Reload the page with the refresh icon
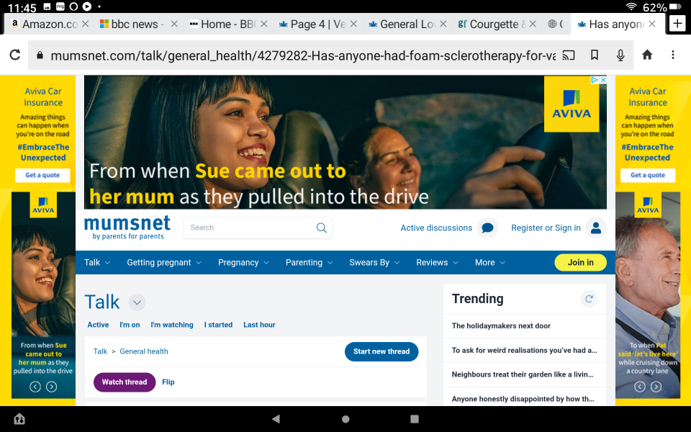Viewport: 691px width, 432px height. (14, 55)
